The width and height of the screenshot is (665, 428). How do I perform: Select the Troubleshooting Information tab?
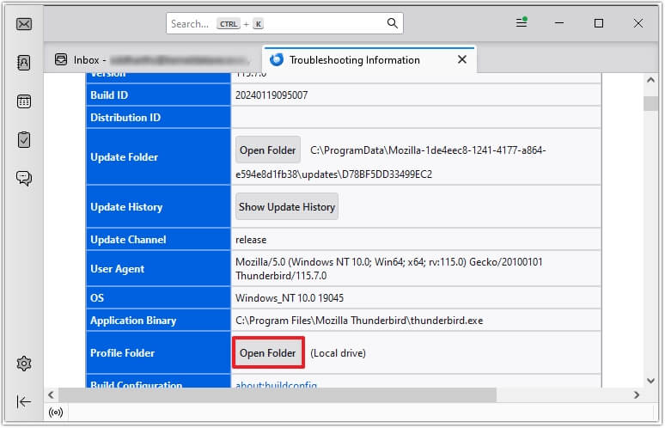tap(354, 59)
